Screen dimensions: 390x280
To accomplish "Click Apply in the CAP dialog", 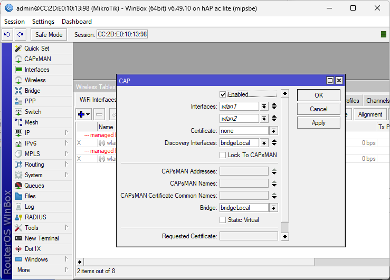I will coord(319,123).
